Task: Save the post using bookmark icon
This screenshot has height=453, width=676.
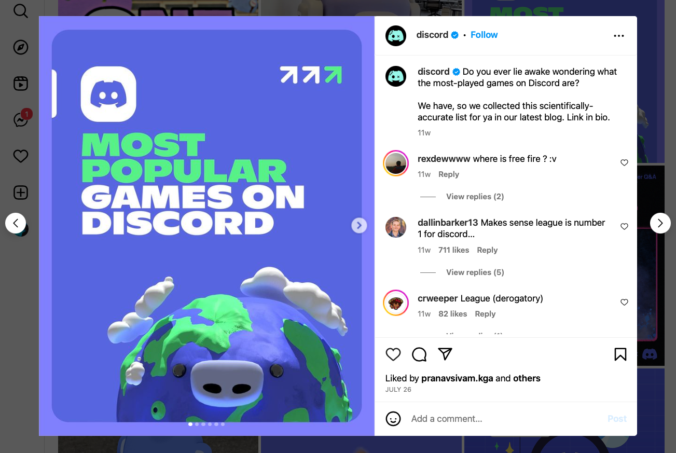Action: click(x=620, y=354)
